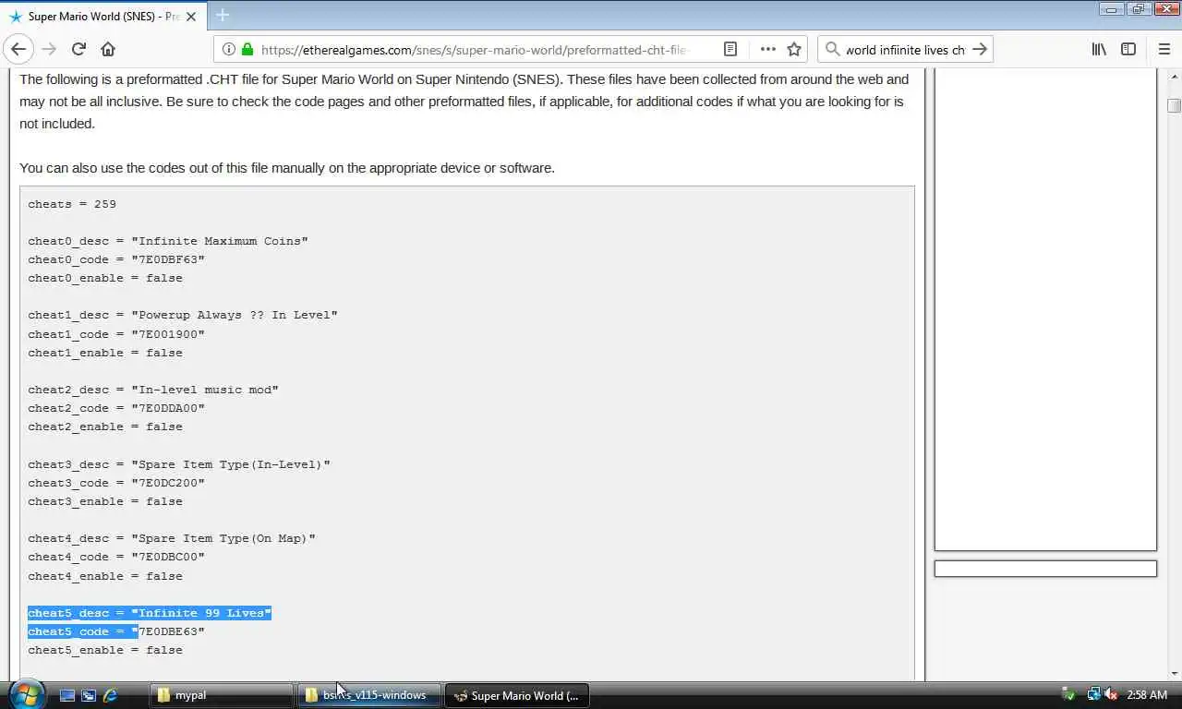Screen dimensions: 1182x709
Task: Click the 2:58 AM clock
Action: (x=1146, y=695)
